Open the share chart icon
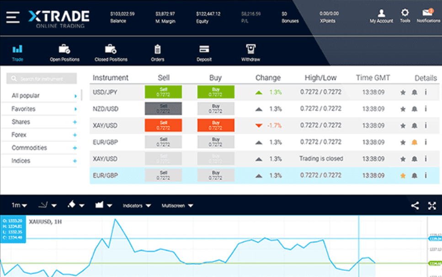The image size is (442, 277). point(415,205)
